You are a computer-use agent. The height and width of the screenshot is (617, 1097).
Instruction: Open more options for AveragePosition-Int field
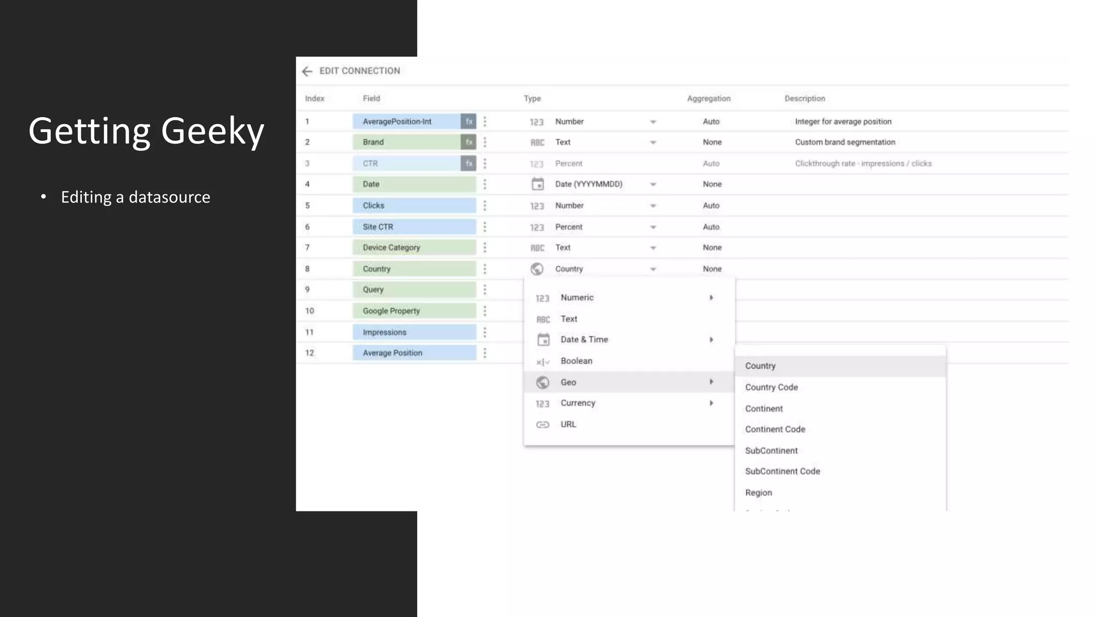tap(485, 122)
